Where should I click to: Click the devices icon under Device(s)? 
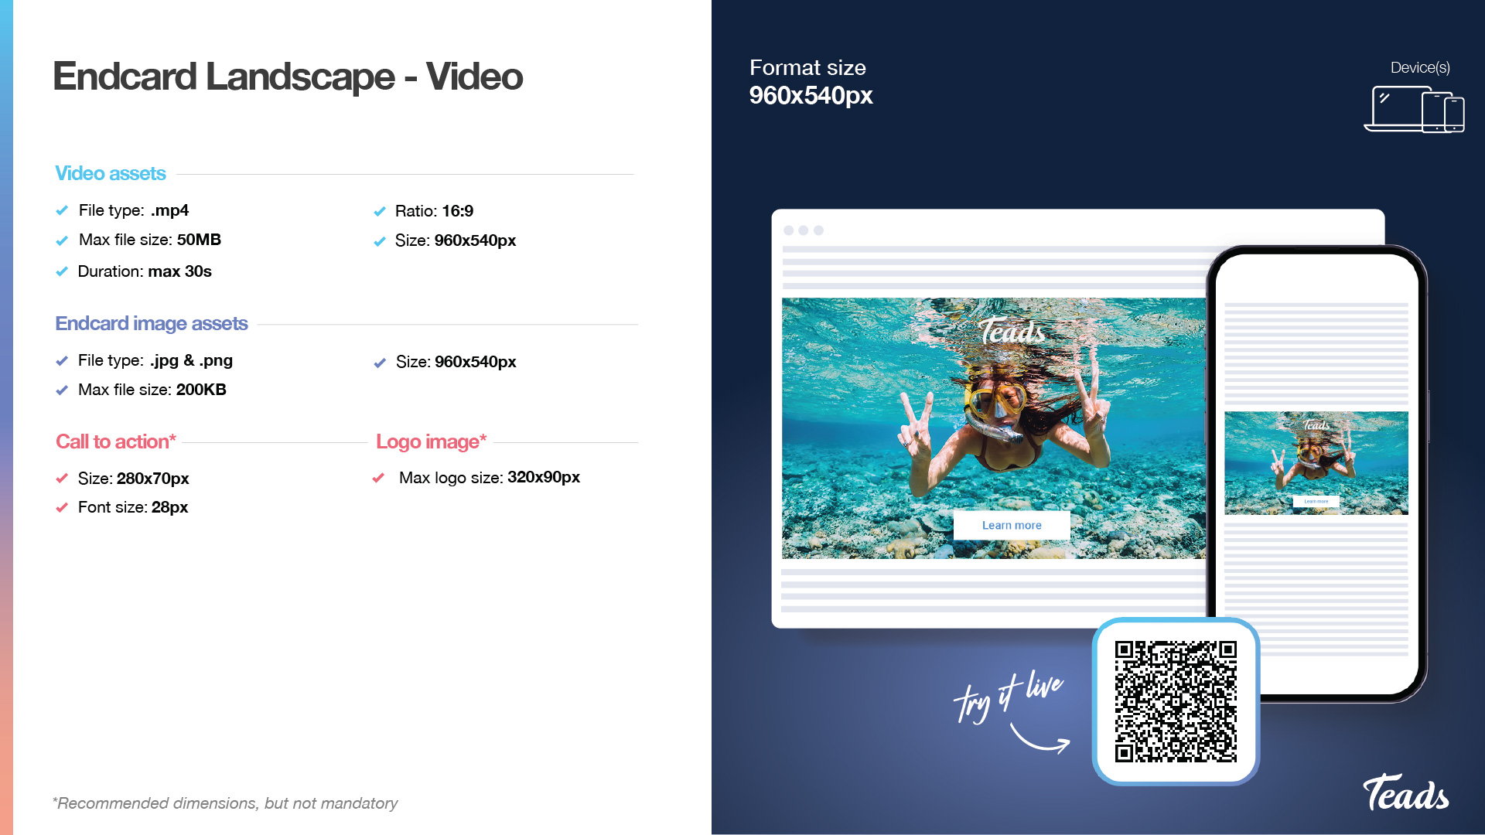click(1414, 110)
